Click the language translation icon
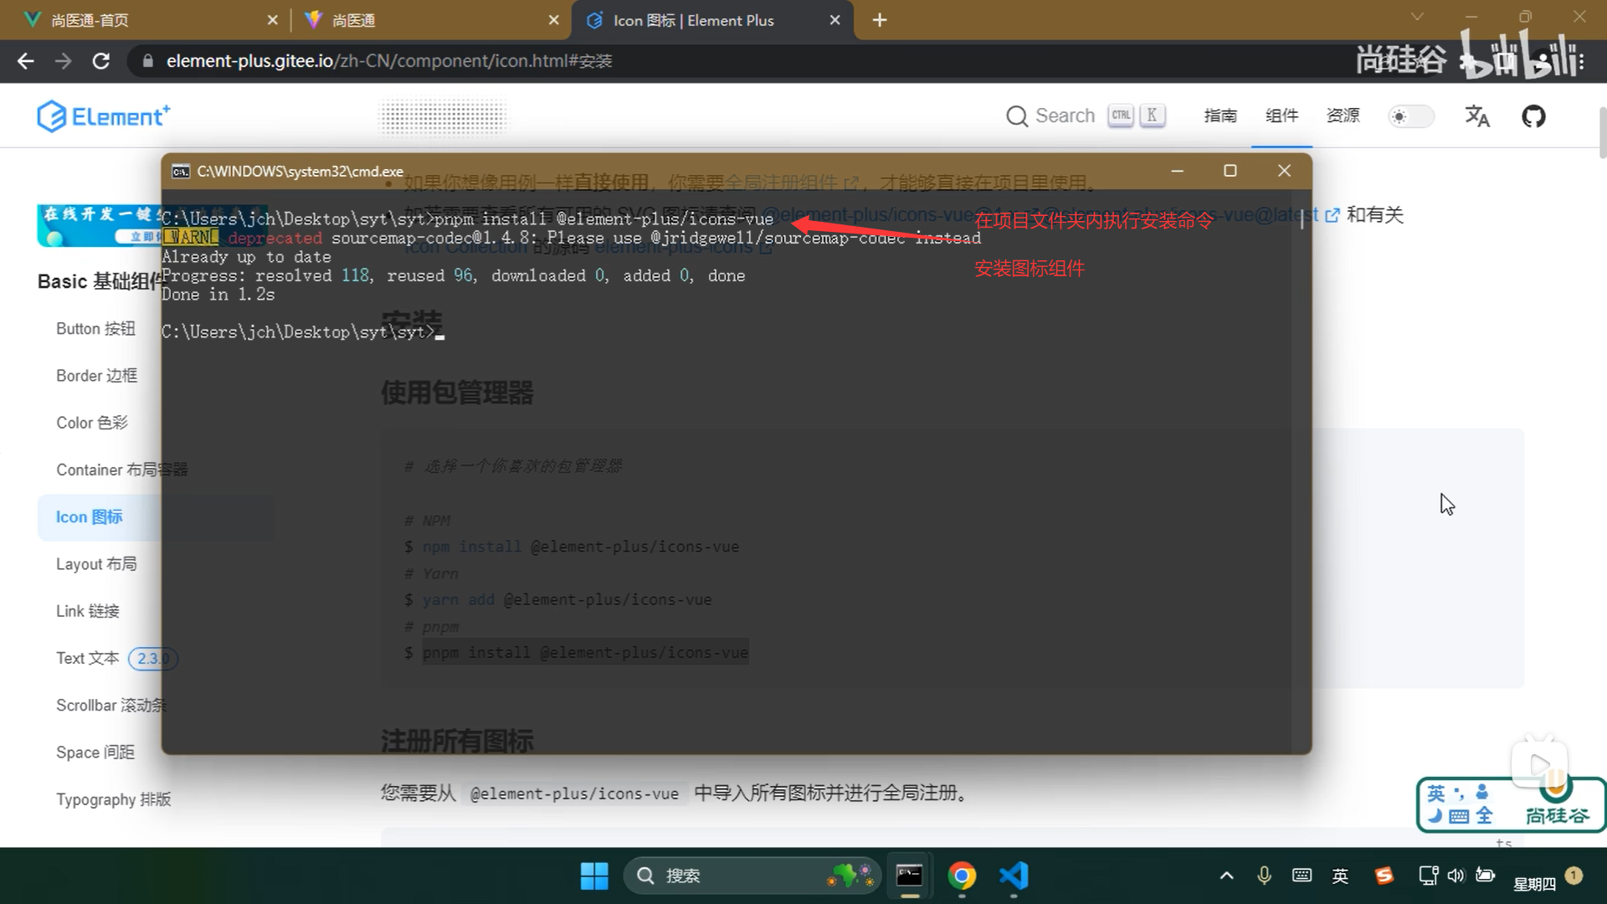 pos(1477,116)
